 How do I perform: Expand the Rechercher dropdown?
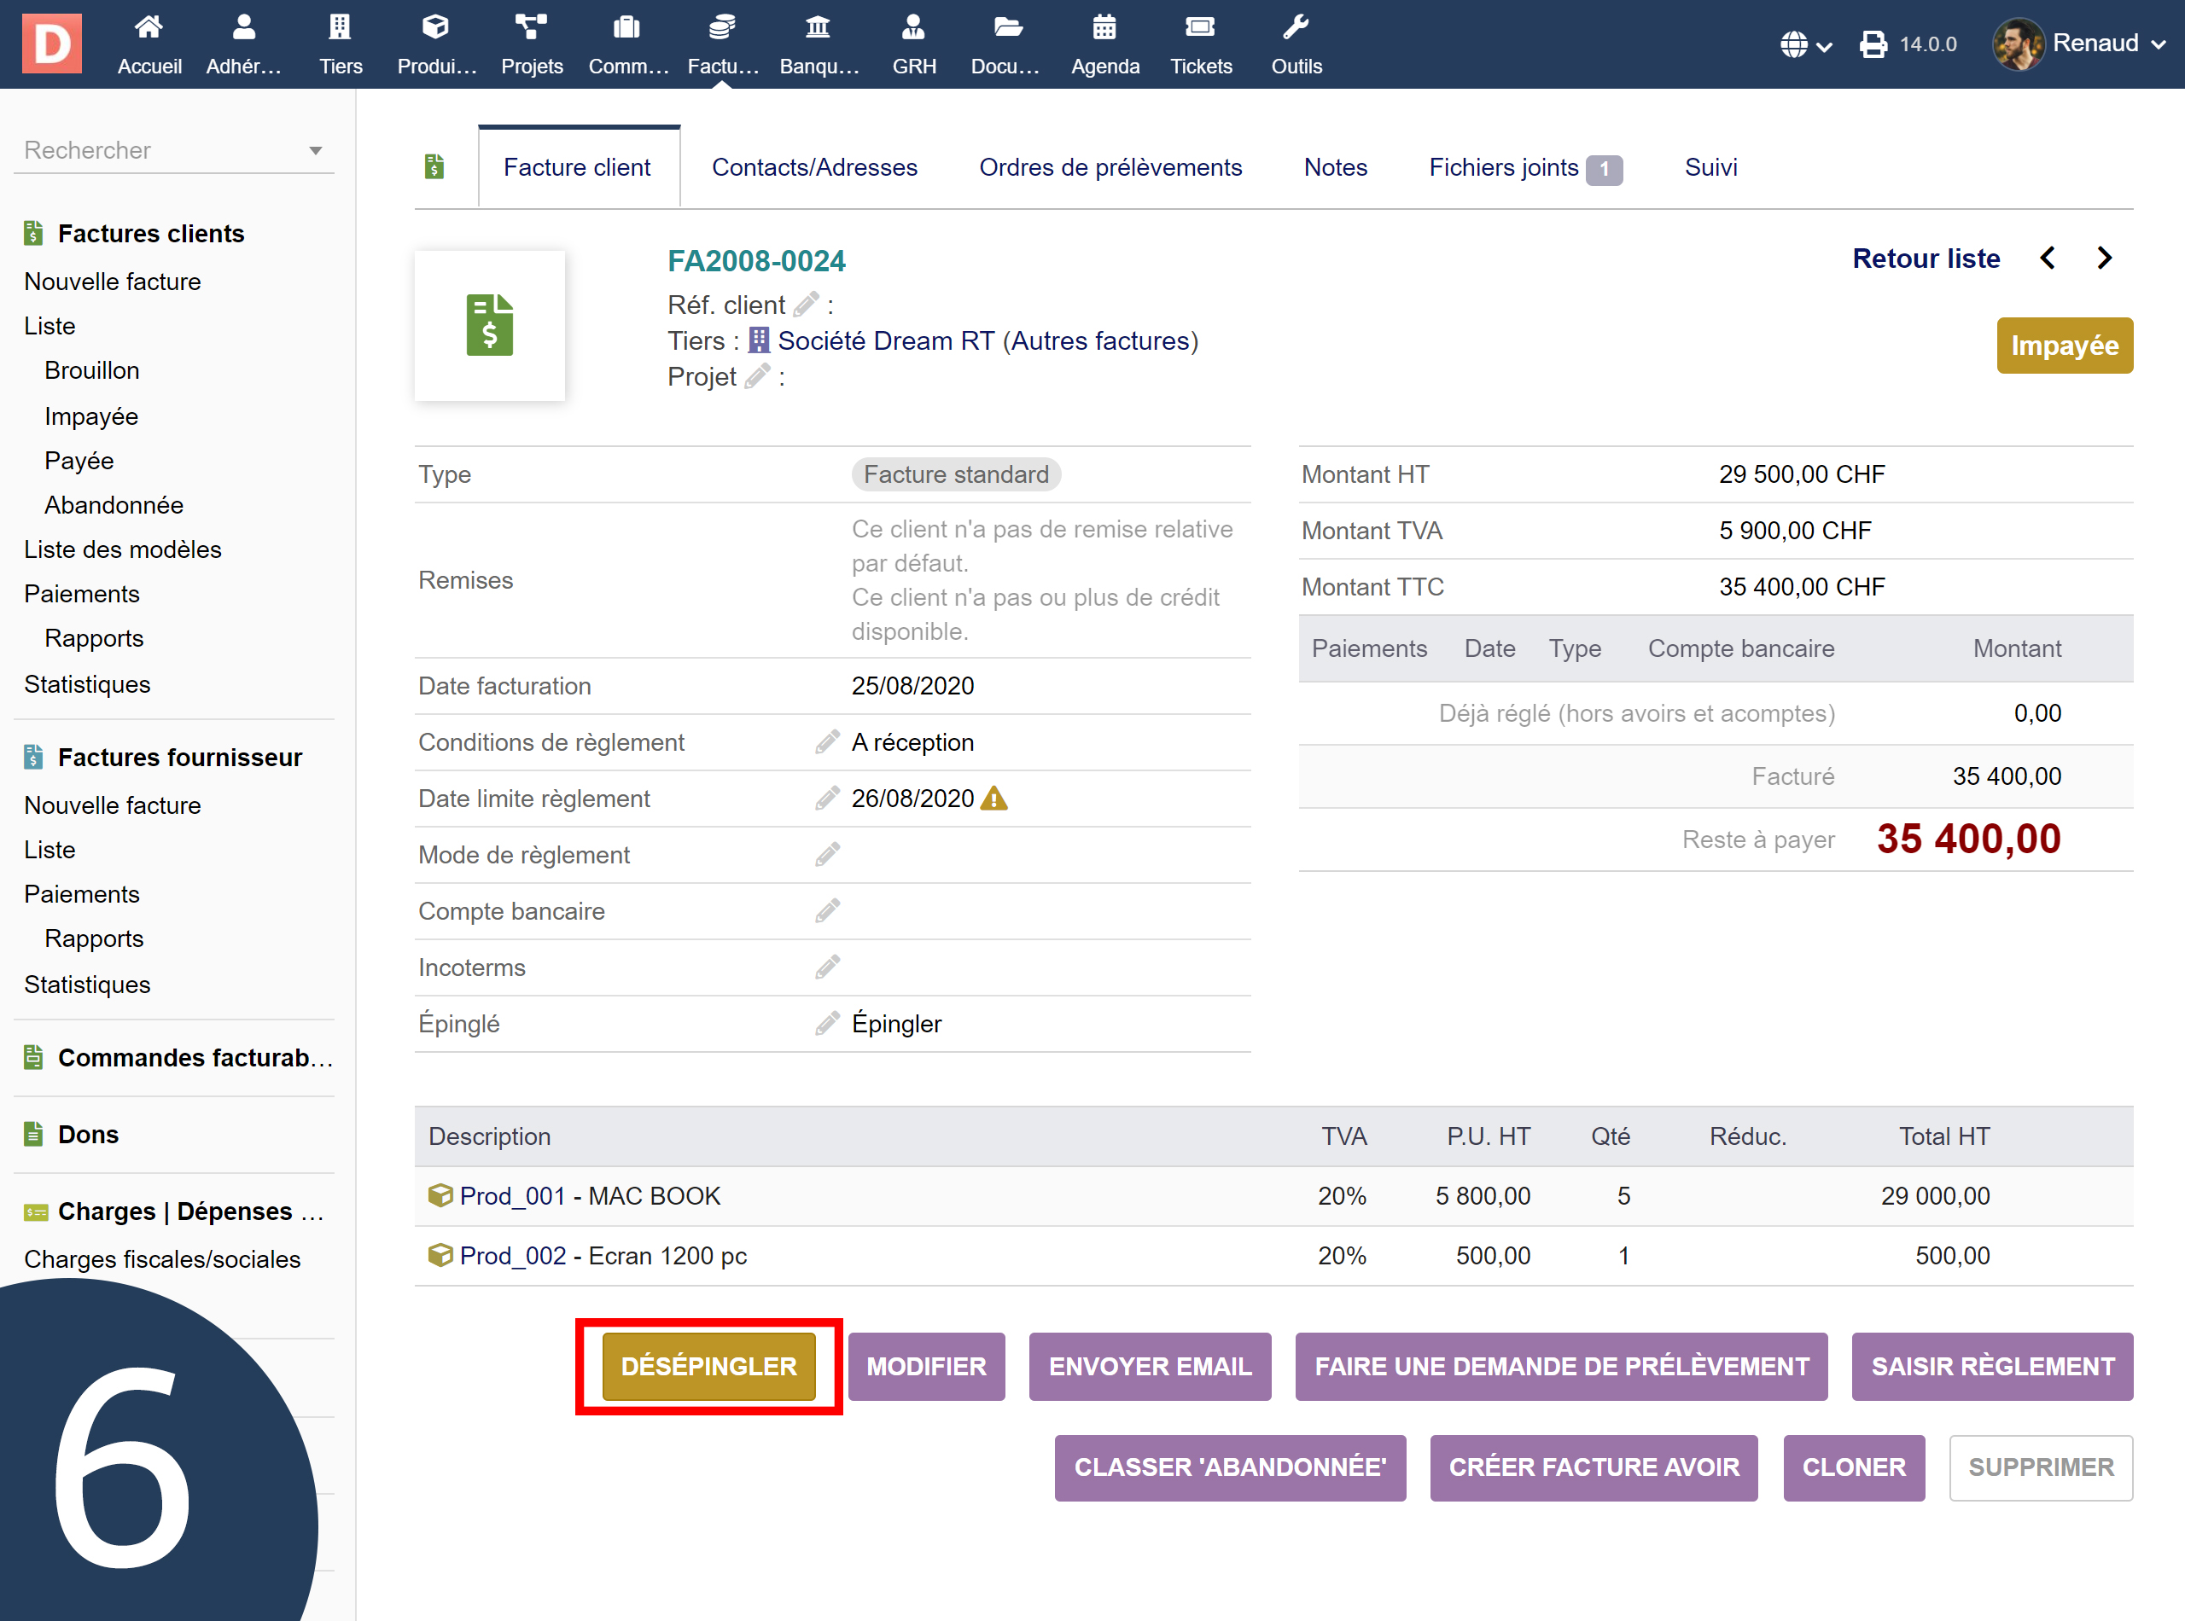tap(315, 150)
